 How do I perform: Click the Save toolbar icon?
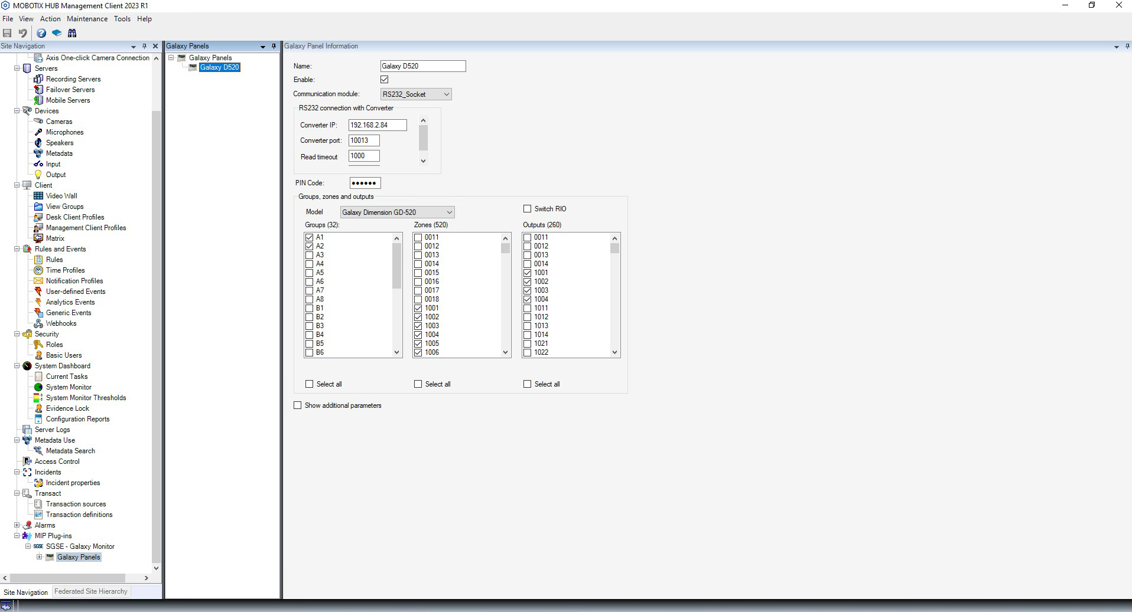[x=7, y=33]
